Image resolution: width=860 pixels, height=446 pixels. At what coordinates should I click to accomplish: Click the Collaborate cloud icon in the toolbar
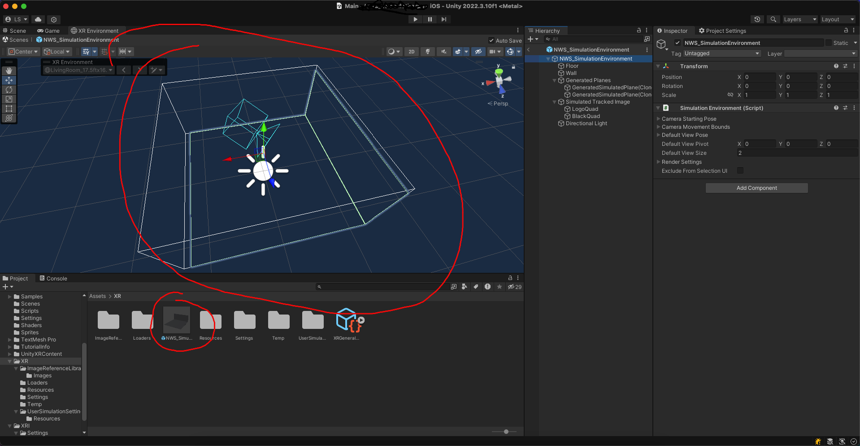[38, 19]
